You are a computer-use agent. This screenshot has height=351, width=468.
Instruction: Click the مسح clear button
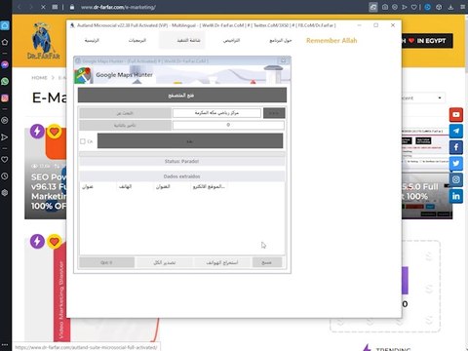tap(267, 262)
